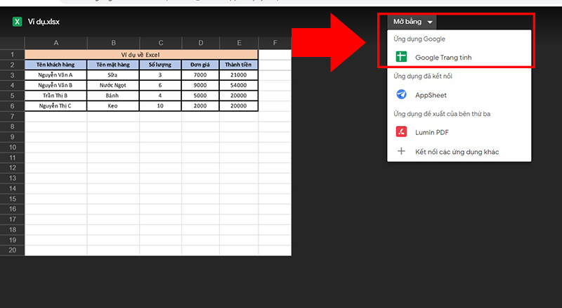Click the red Lumin PDF icon
The height and width of the screenshot is (308, 562).
(x=401, y=131)
